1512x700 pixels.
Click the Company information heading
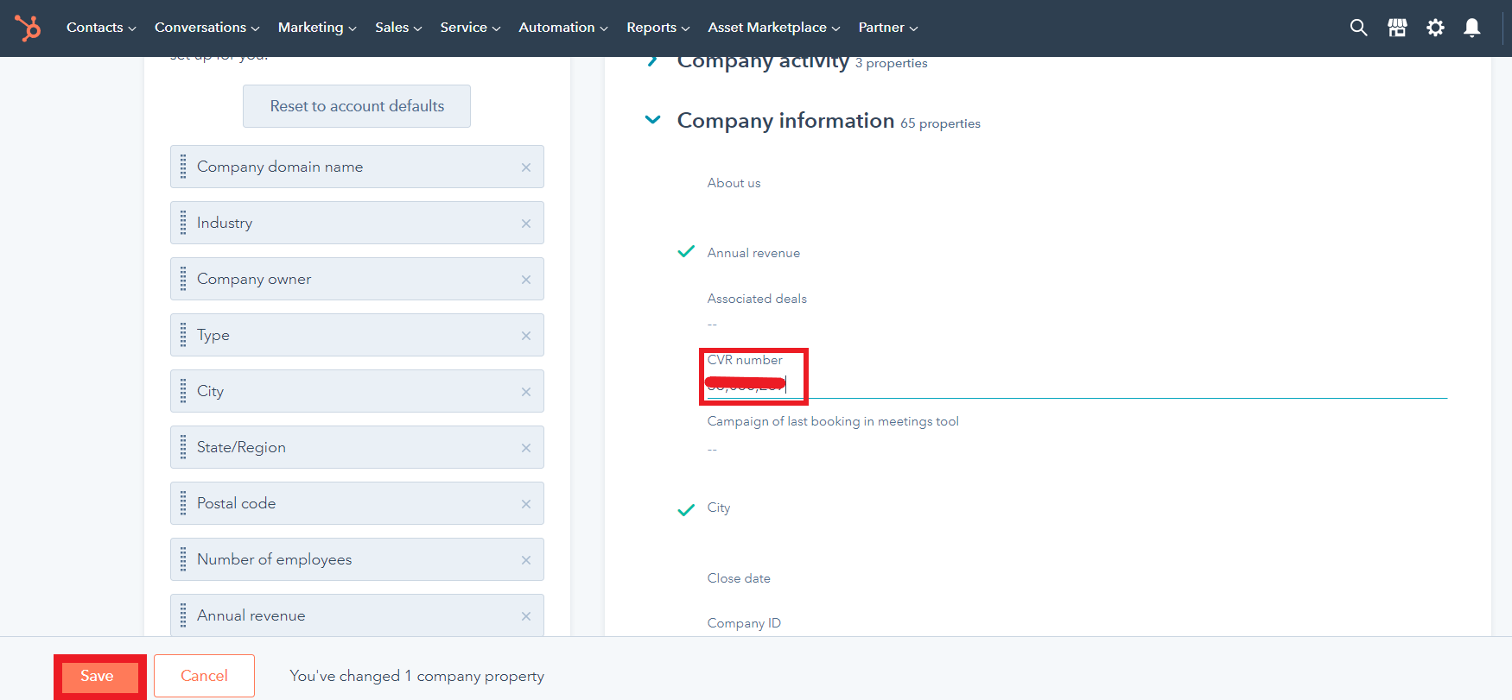click(x=785, y=121)
